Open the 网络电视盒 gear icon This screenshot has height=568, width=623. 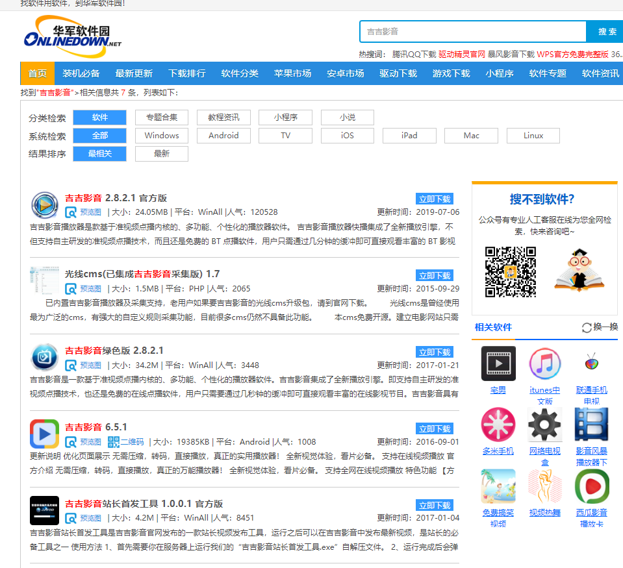[x=545, y=425]
